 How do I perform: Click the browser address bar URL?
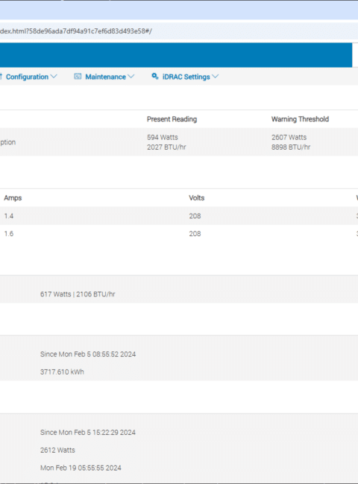click(x=76, y=31)
